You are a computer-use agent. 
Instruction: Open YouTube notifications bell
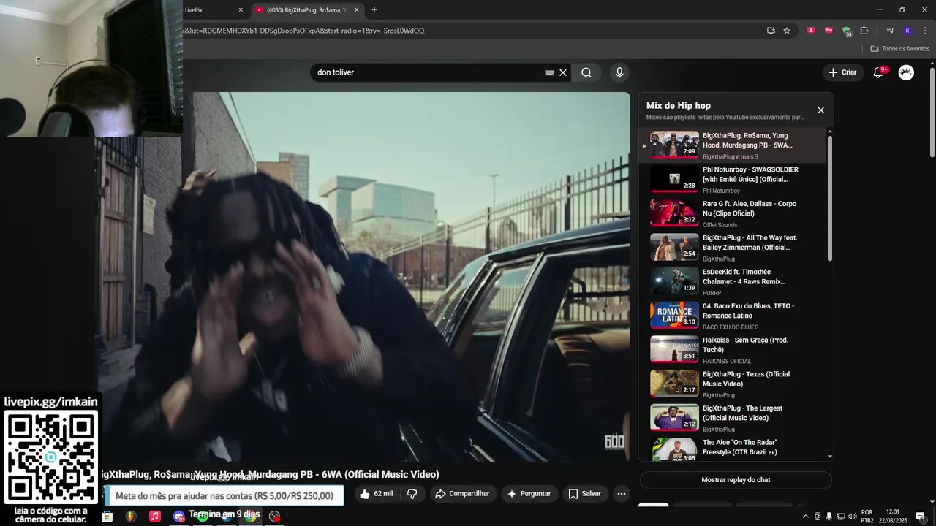[878, 72]
